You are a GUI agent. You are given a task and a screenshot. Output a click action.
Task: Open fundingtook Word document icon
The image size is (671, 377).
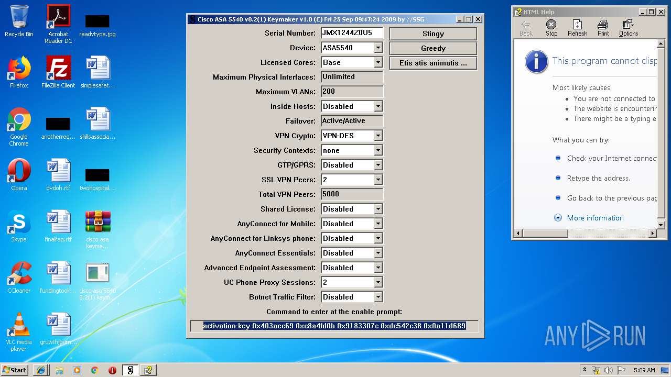(x=58, y=277)
